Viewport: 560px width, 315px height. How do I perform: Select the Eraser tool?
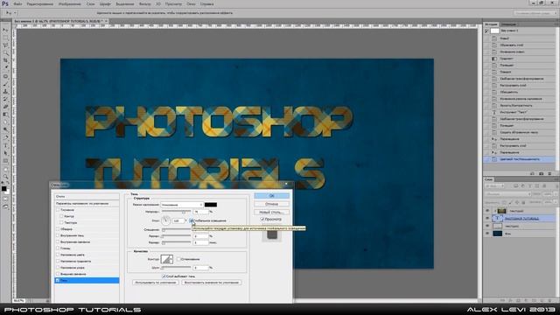tap(5, 107)
